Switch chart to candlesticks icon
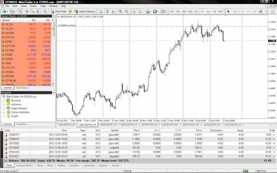Viewport: 277px width, 173px height. [107, 12]
